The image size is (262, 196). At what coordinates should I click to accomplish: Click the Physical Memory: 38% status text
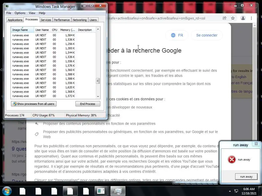coord(81,115)
